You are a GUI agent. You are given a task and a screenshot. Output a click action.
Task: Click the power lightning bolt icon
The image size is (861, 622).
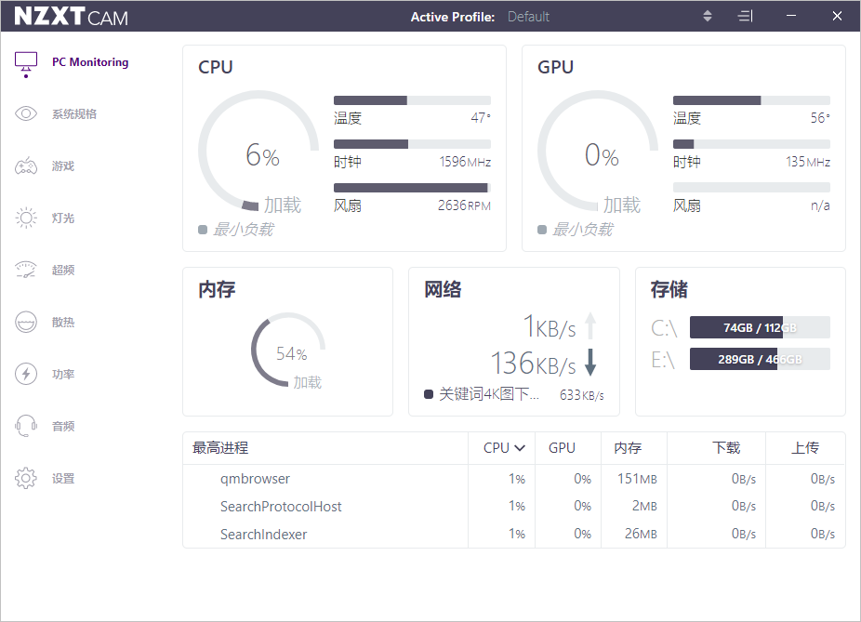[26, 375]
